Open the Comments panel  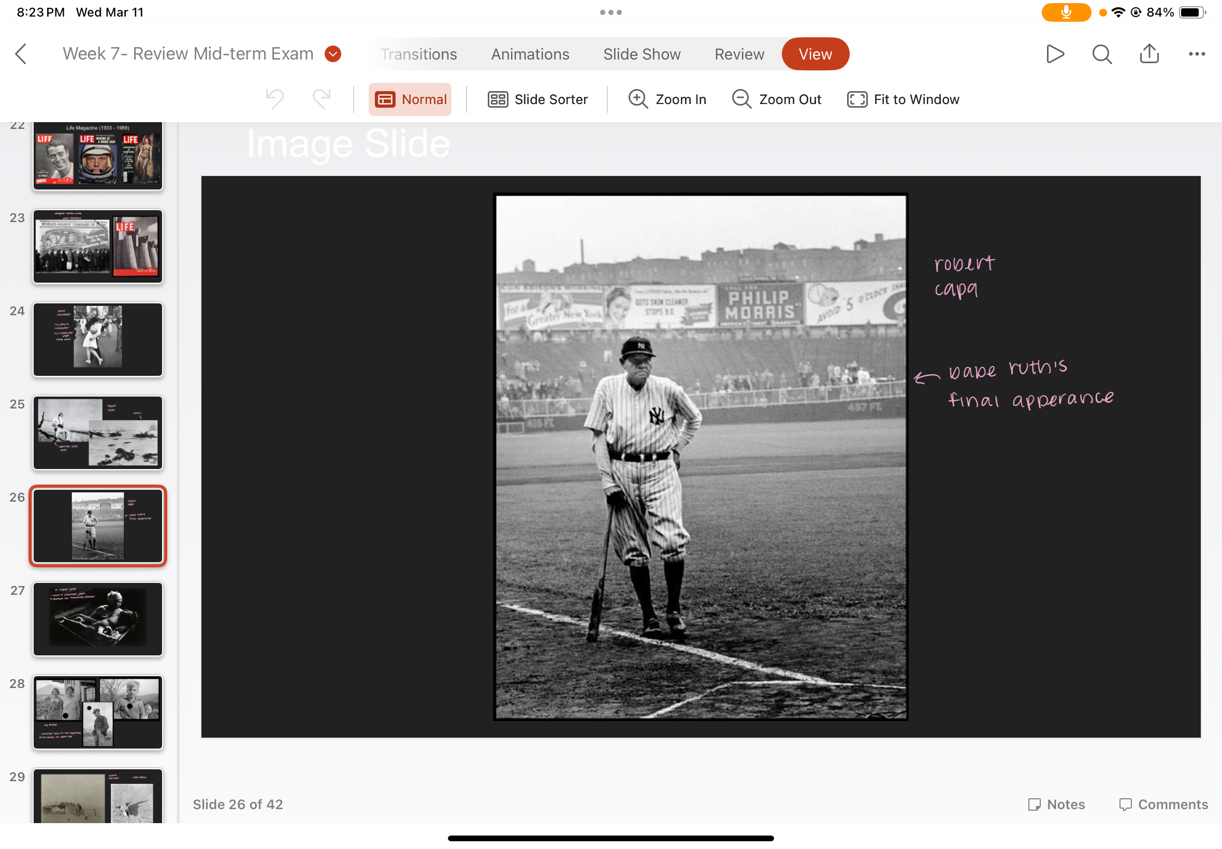click(1163, 804)
